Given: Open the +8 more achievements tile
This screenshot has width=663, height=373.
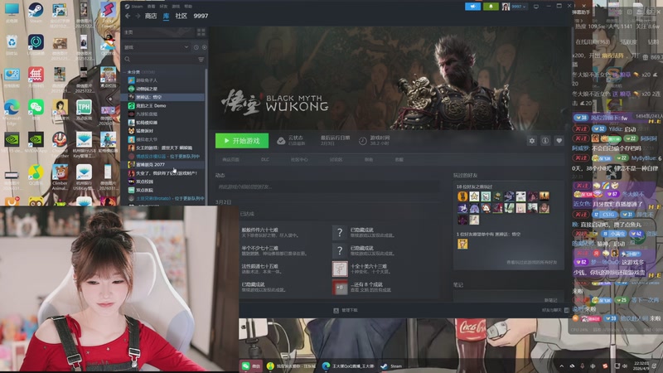Looking at the screenshot, I should [x=340, y=287].
